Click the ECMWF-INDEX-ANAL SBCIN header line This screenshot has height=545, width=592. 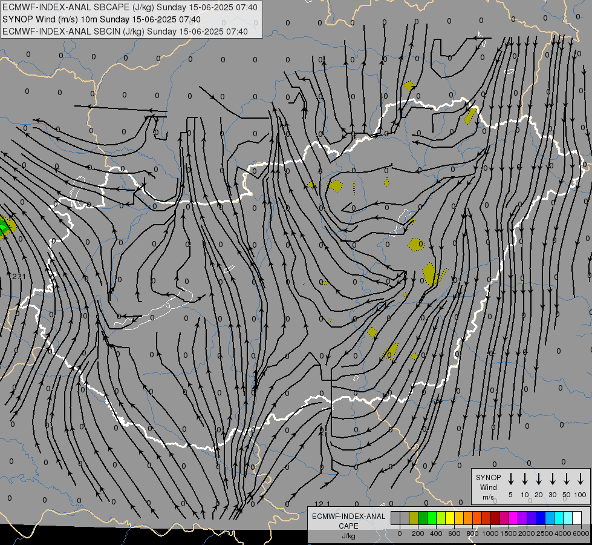pyautogui.click(x=125, y=31)
